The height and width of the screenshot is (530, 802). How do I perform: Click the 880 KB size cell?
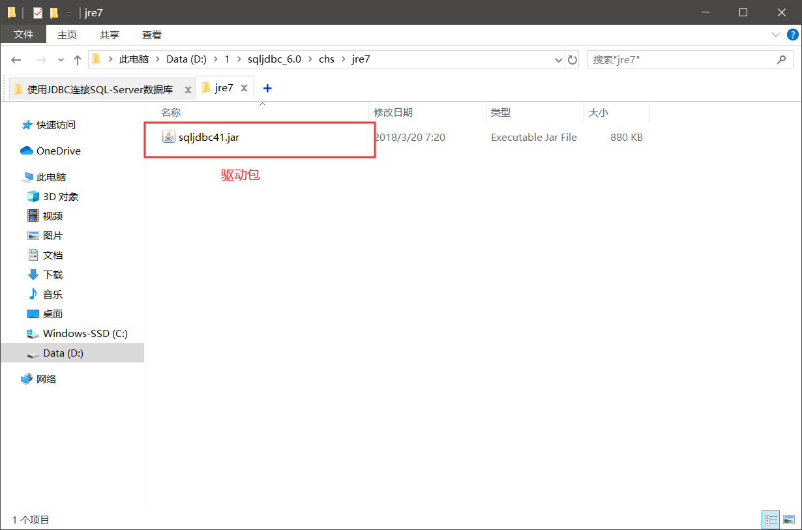627,138
